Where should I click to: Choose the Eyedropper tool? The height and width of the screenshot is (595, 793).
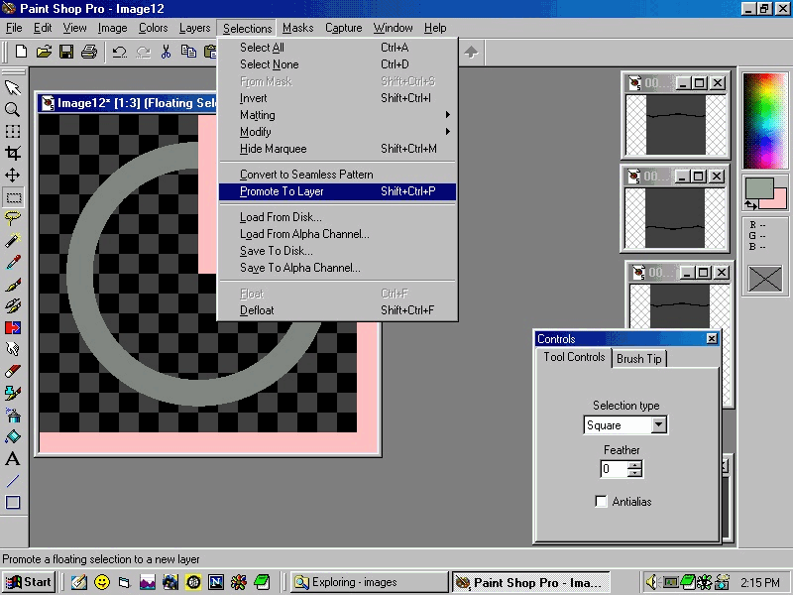pos(13,263)
